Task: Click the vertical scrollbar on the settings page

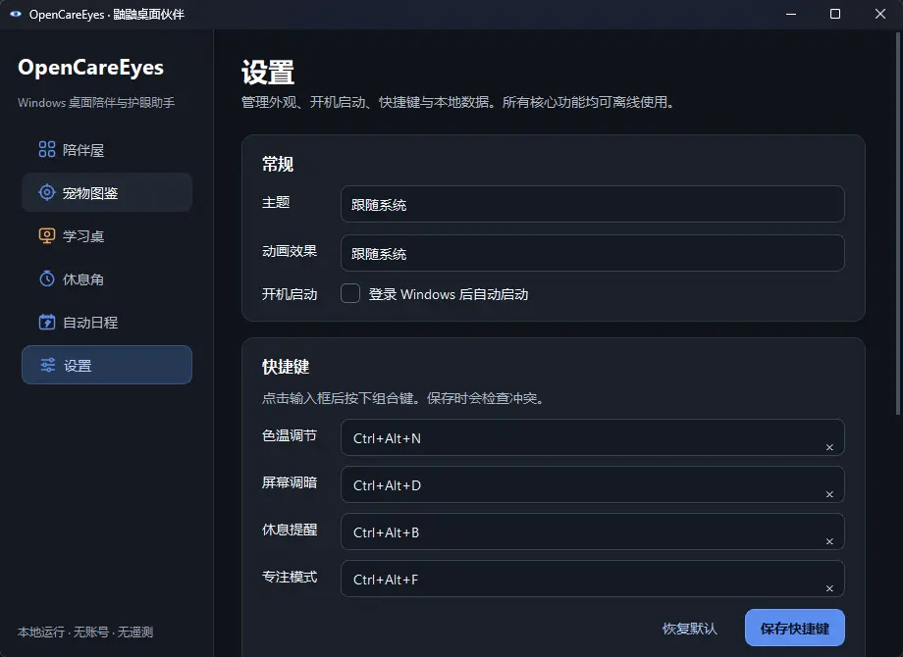Action: [898, 224]
